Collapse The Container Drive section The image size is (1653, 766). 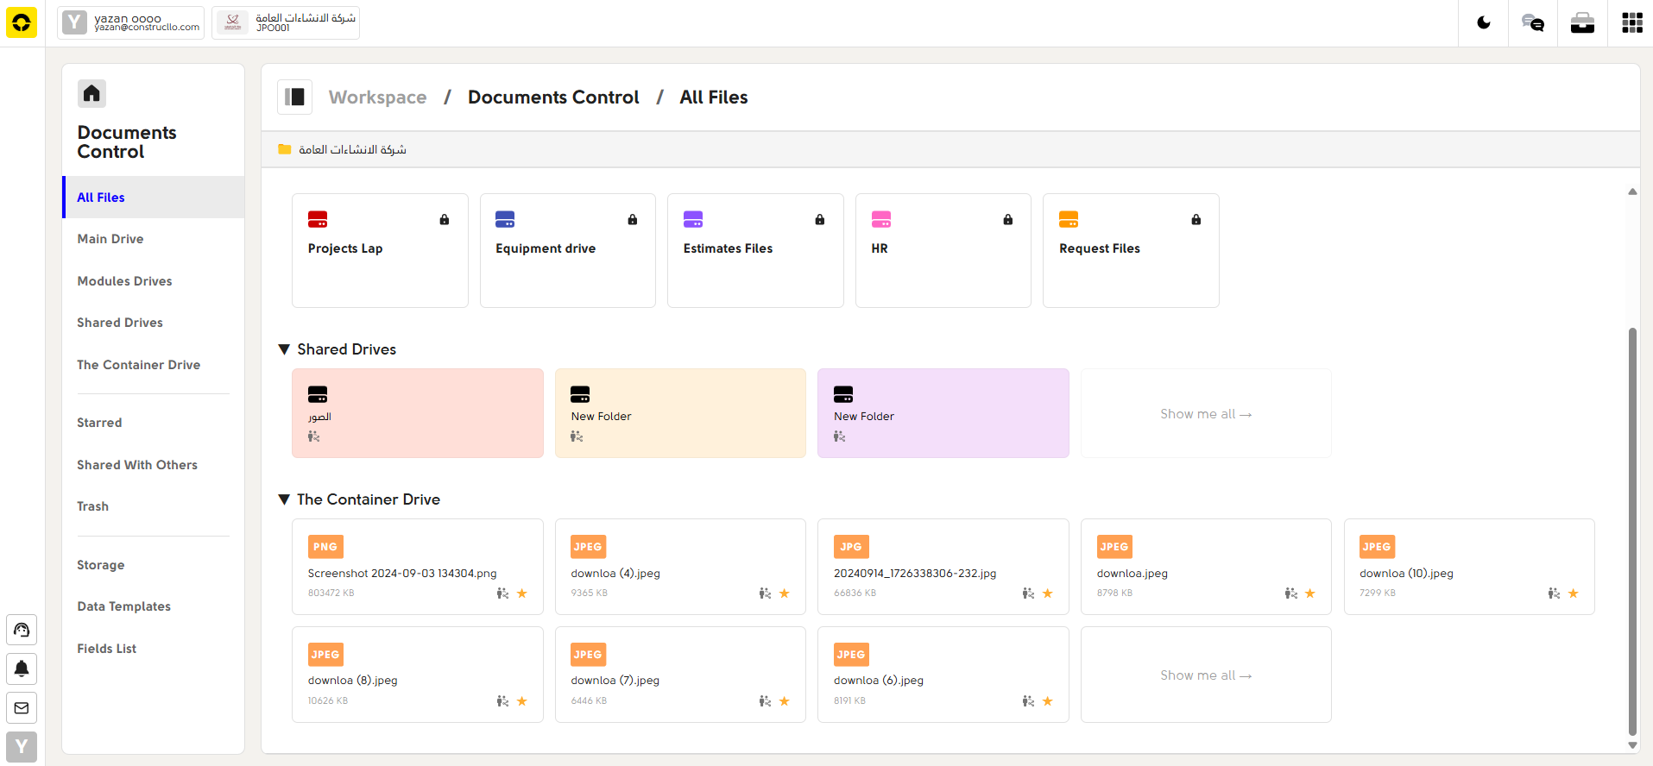(x=284, y=499)
